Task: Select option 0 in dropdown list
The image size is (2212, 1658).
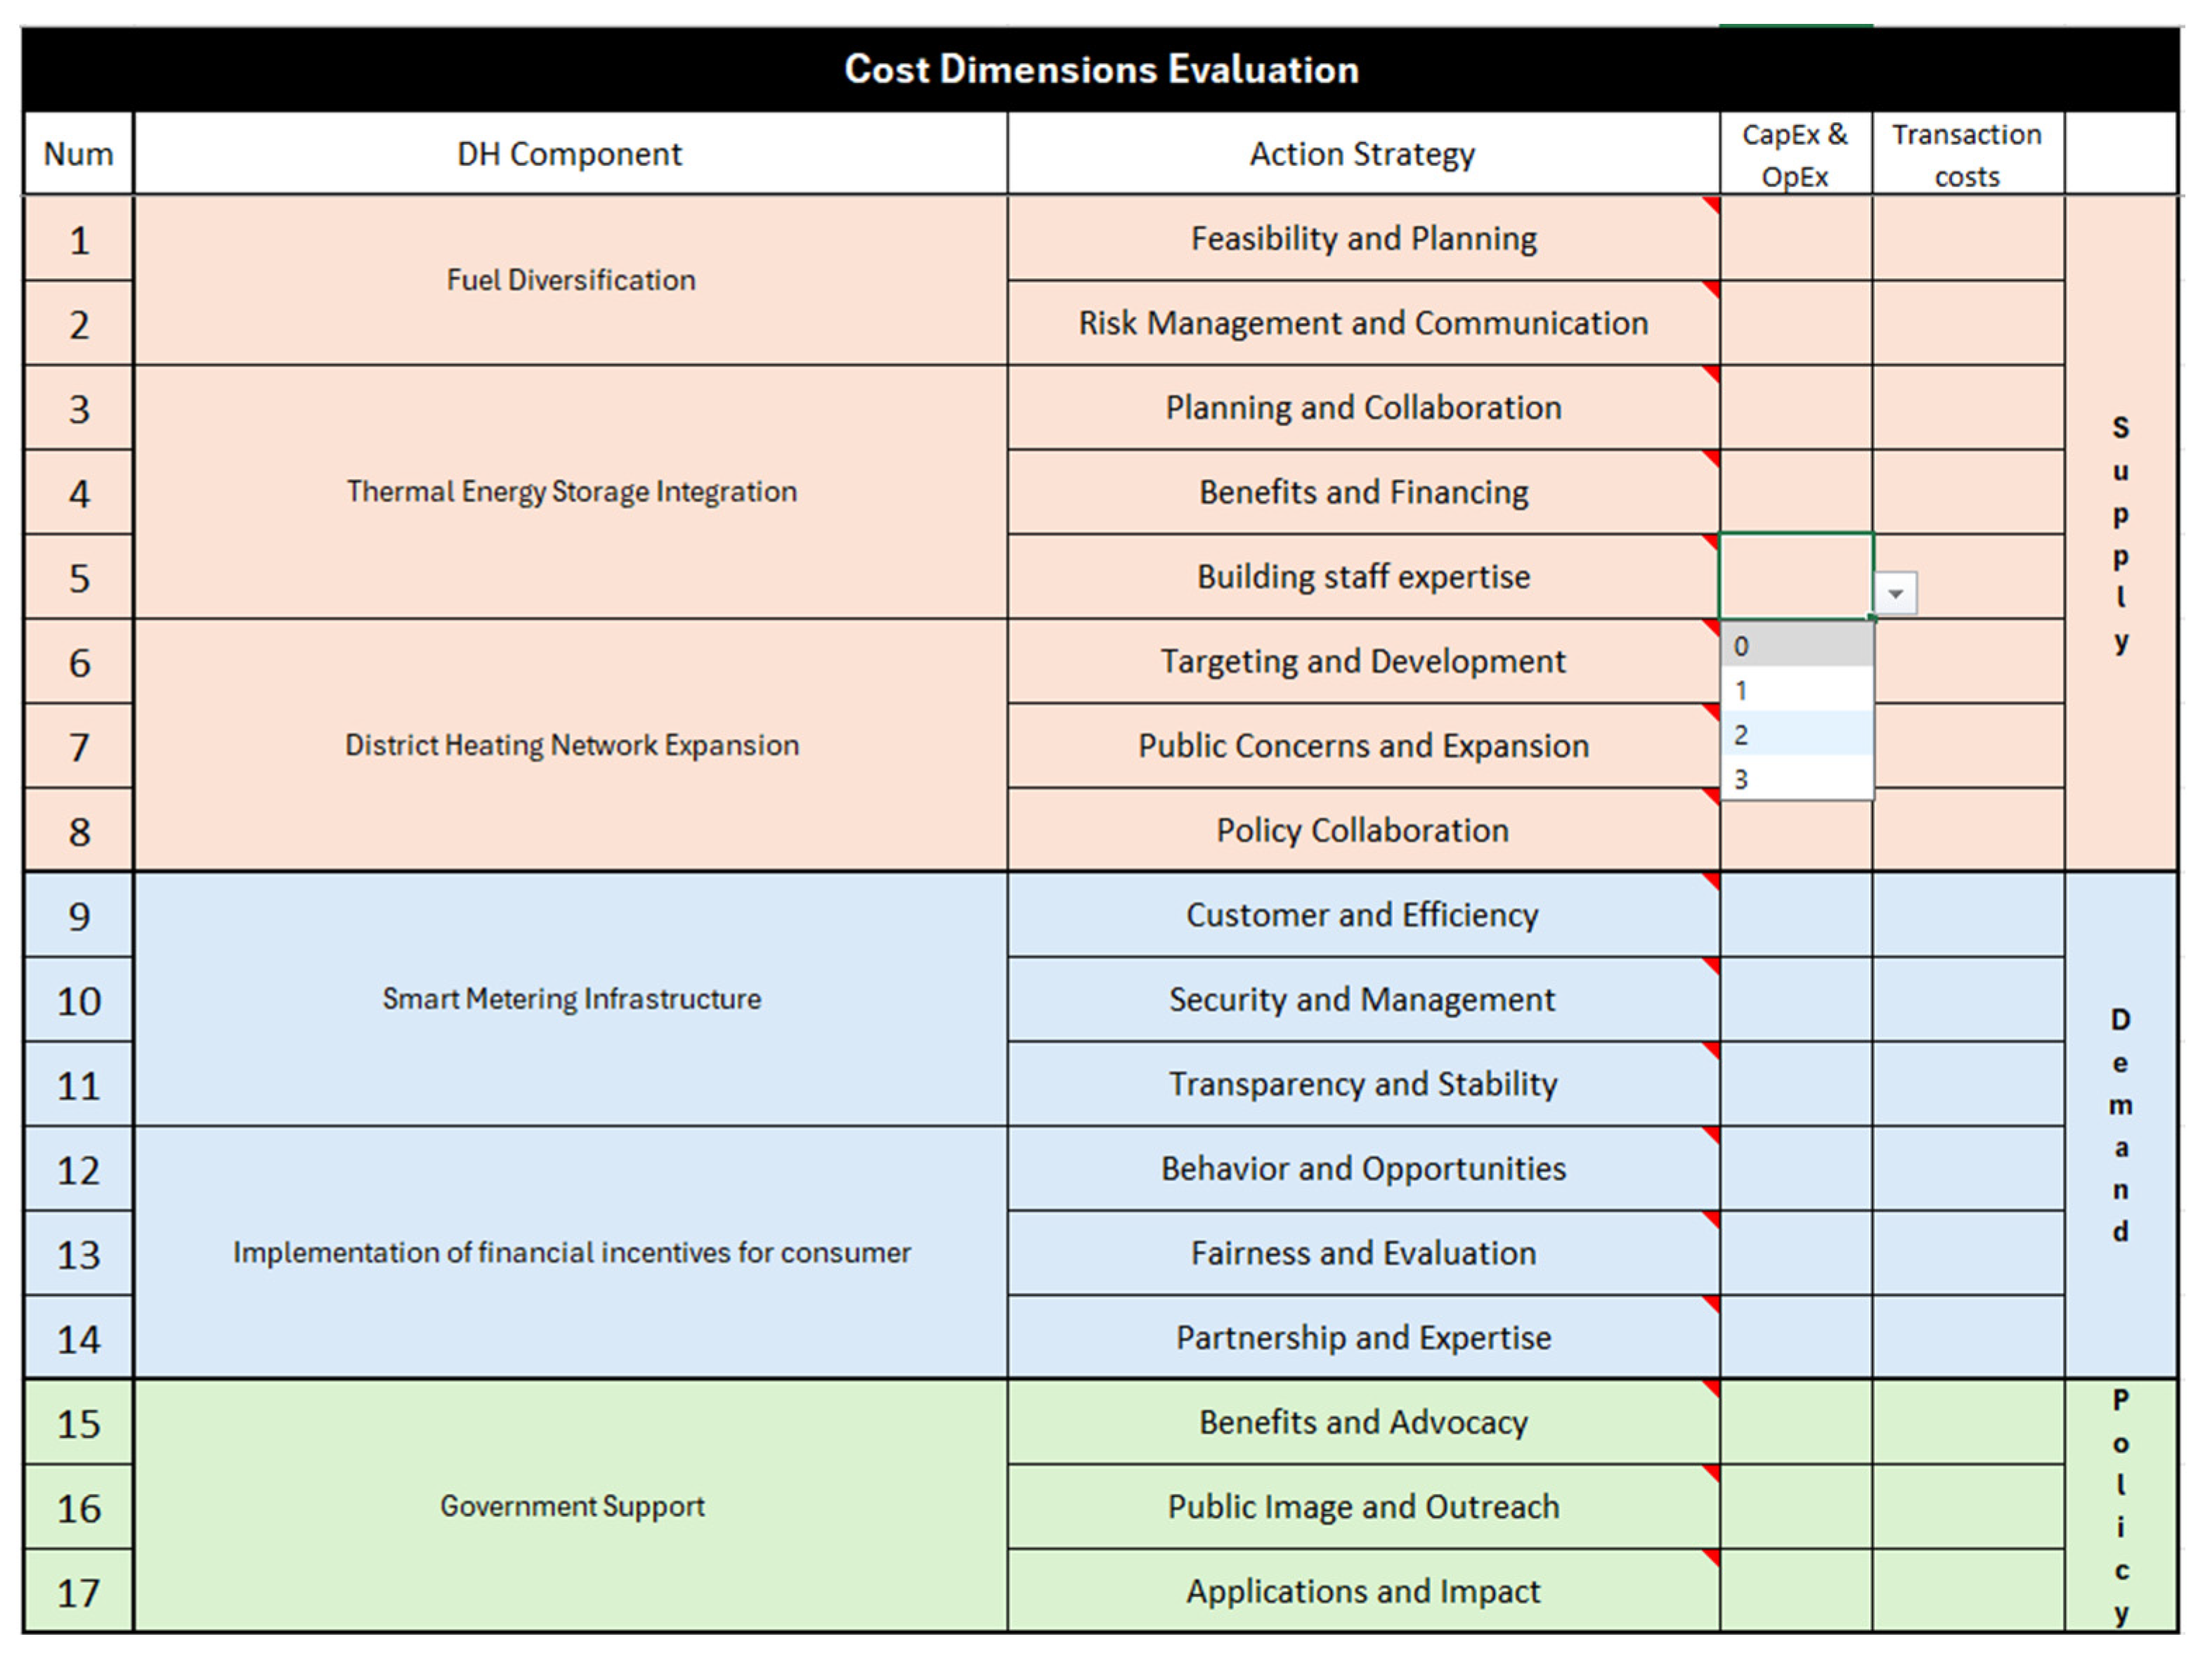Action: click(1796, 646)
